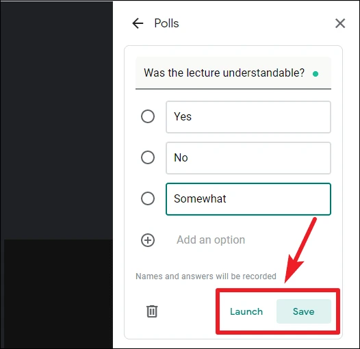Screen dimensions: 360x349
Task: Click the red arrow pointing to Save
Action: coord(300,250)
